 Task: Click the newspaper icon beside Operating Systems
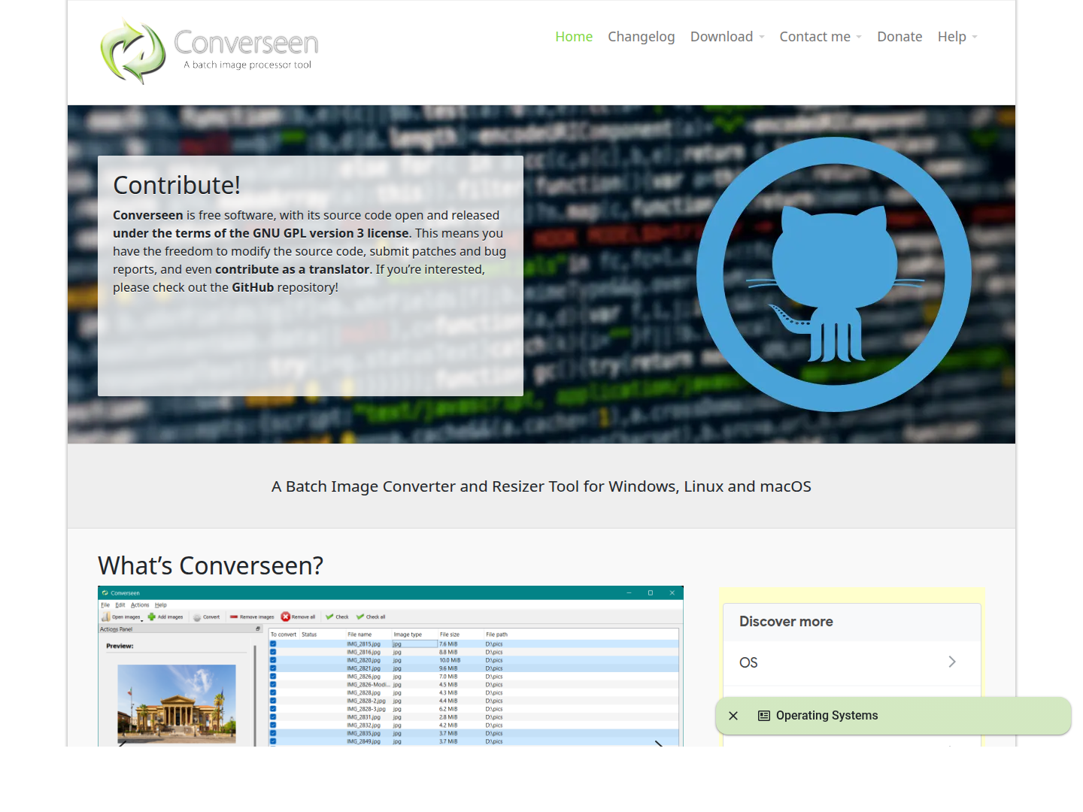coord(764,716)
